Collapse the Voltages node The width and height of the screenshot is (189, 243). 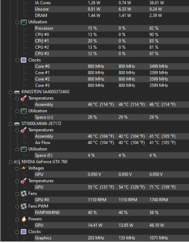[17, 168]
